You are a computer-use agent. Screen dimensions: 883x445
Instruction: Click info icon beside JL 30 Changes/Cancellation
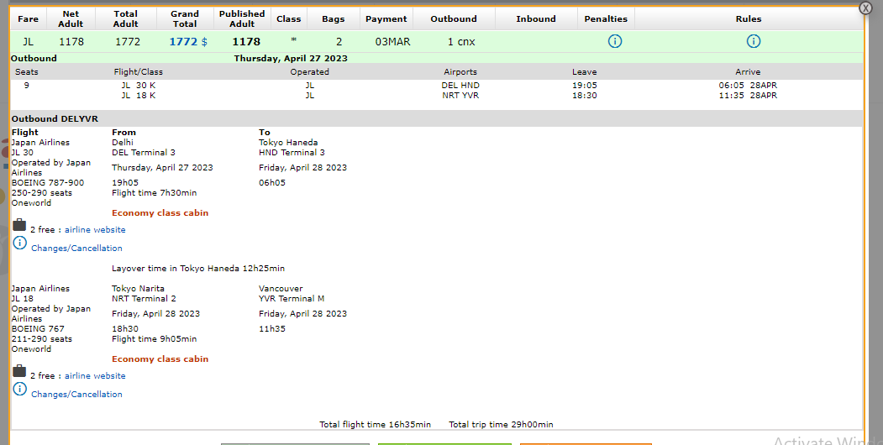coord(19,243)
